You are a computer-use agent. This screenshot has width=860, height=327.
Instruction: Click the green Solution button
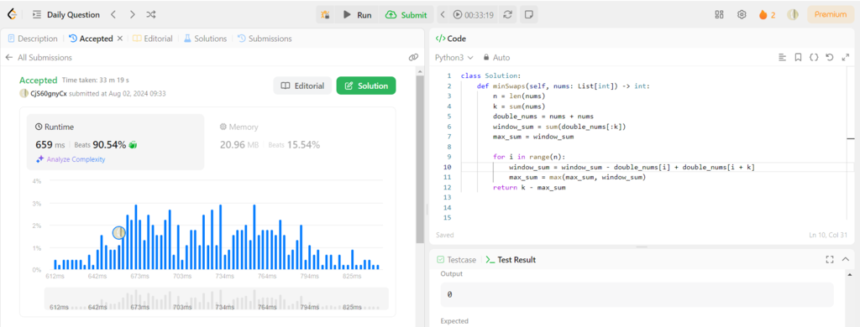pyautogui.click(x=366, y=86)
